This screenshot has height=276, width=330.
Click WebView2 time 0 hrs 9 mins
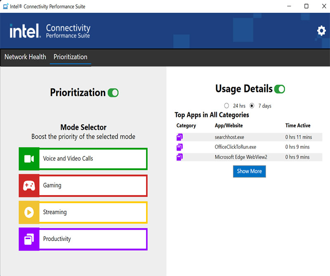[x=297, y=157]
